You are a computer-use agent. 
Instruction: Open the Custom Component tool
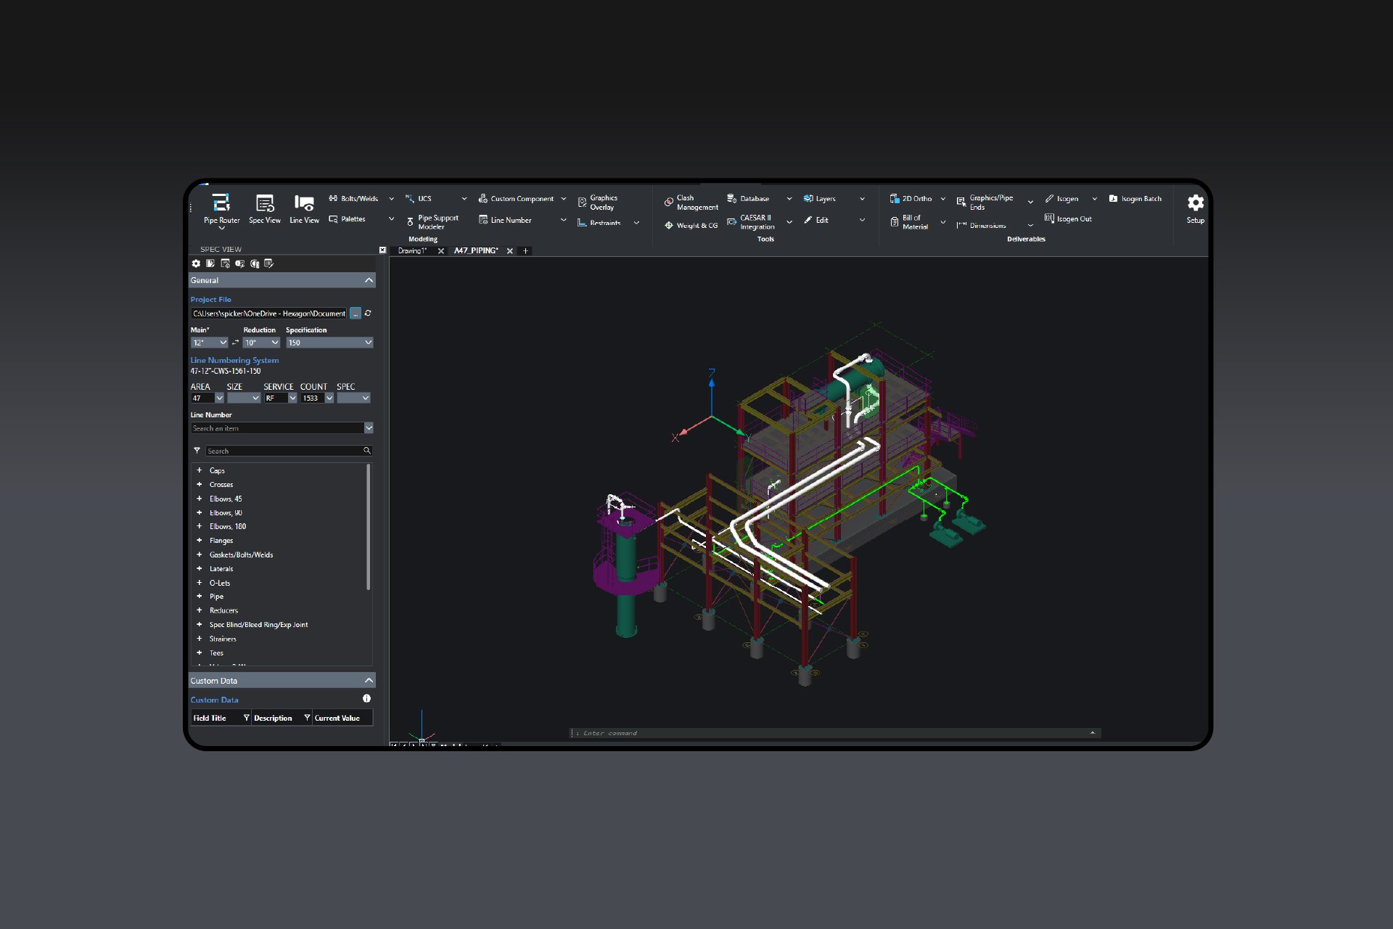(517, 198)
